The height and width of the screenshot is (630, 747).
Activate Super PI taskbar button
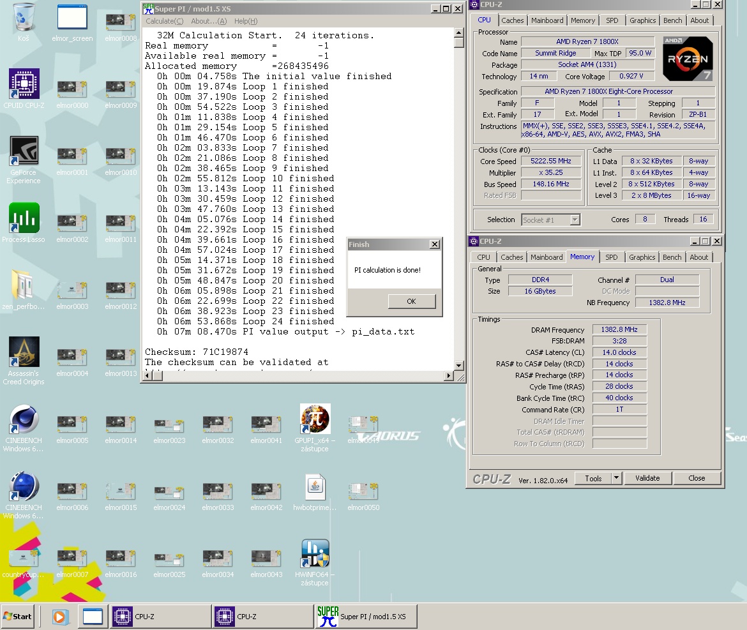(x=366, y=617)
